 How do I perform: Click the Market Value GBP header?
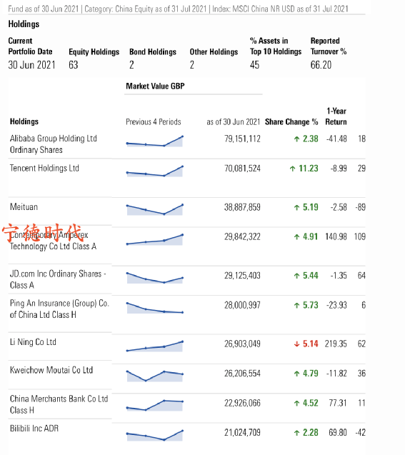(155, 86)
